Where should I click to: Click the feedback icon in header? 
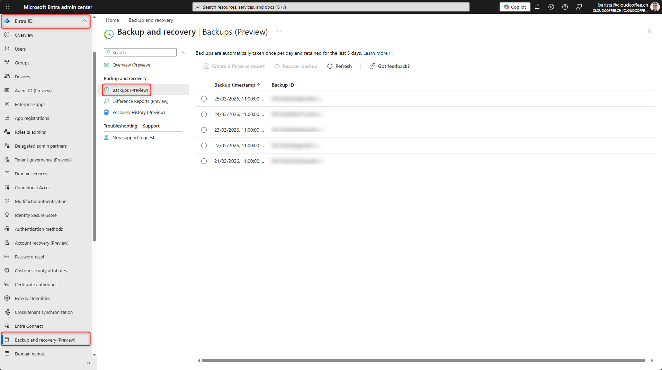(x=579, y=7)
